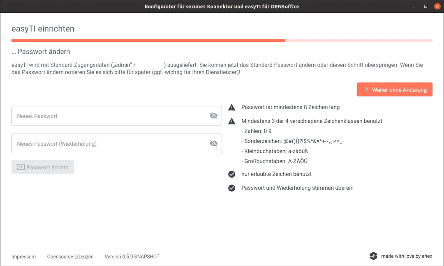This screenshot has height=266, width=444.
Task: Focus the Neues Passwort (Wiederholung) field
Action: click(x=109, y=144)
